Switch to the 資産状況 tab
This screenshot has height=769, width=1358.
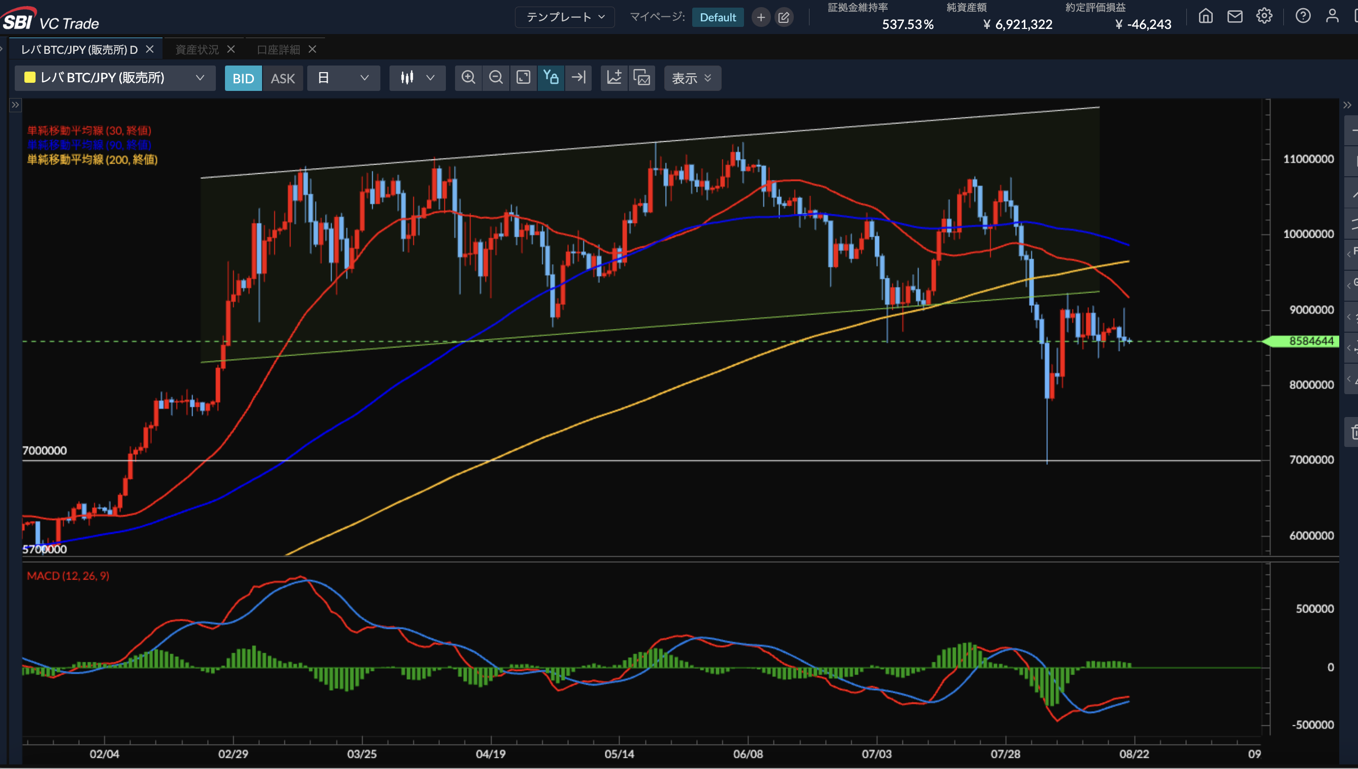coord(197,50)
